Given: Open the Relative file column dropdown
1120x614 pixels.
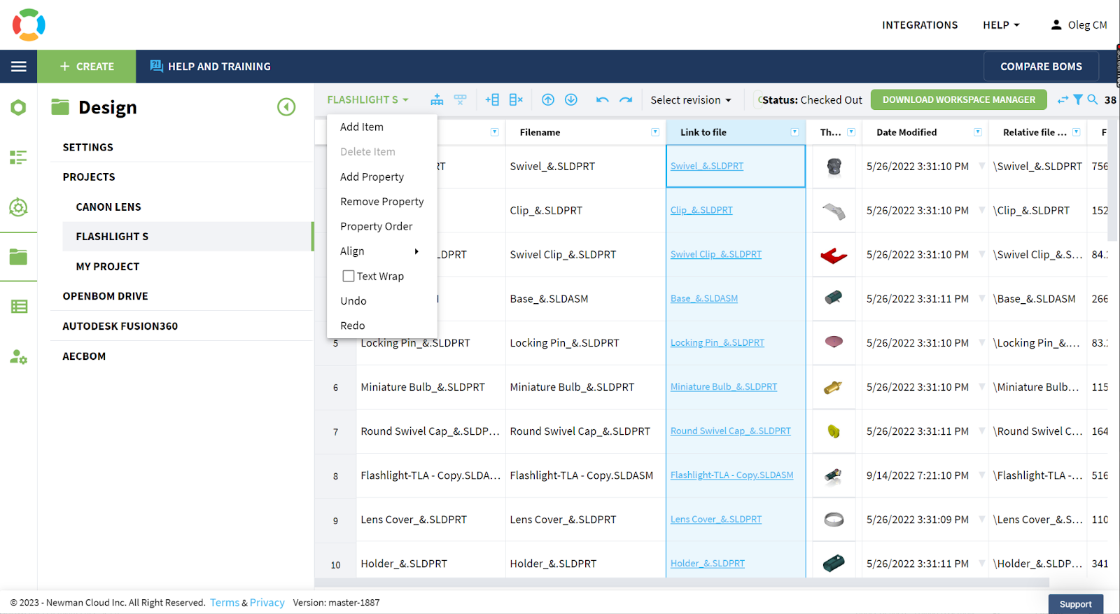Looking at the screenshot, I should pos(1077,132).
